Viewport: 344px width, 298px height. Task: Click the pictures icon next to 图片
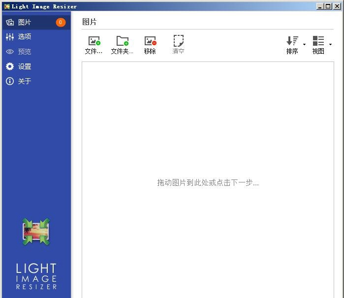point(10,22)
